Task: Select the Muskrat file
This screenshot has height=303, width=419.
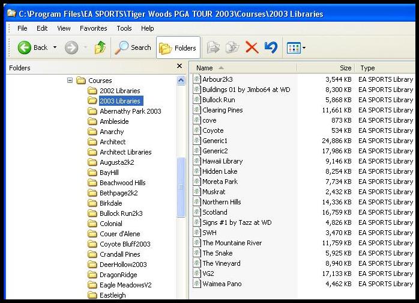Action: coord(214,192)
